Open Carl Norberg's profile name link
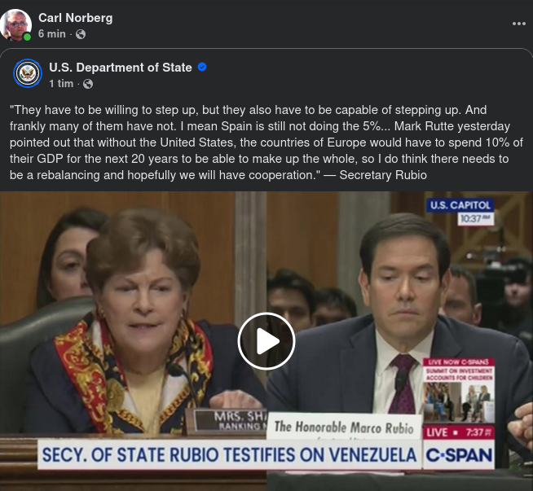 click(75, 18)
